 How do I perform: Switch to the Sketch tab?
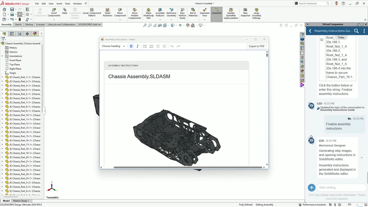pyautogui.click(x=18, y=25)
